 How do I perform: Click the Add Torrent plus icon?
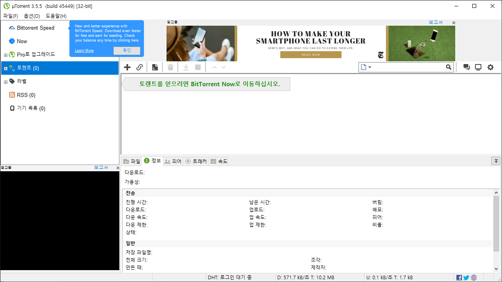[x=127, y=67]
